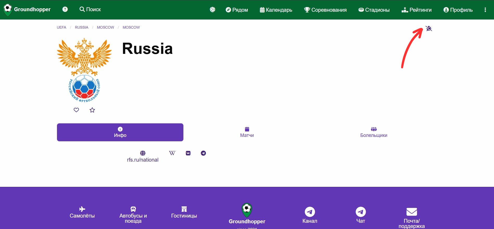Click the UEFA breadcrumb
494x229 pixels.
click(61, 27)
